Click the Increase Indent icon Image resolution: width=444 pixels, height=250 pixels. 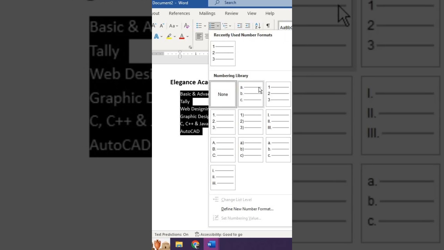(248, 26)
